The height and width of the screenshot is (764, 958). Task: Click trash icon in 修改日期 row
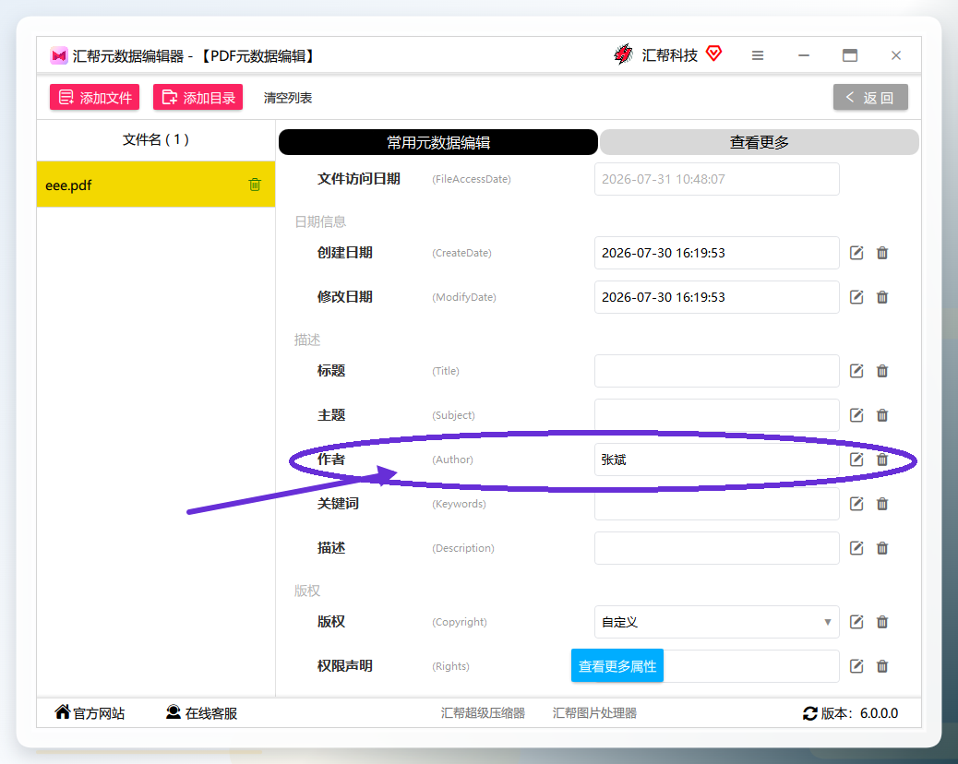coord(882,297)
